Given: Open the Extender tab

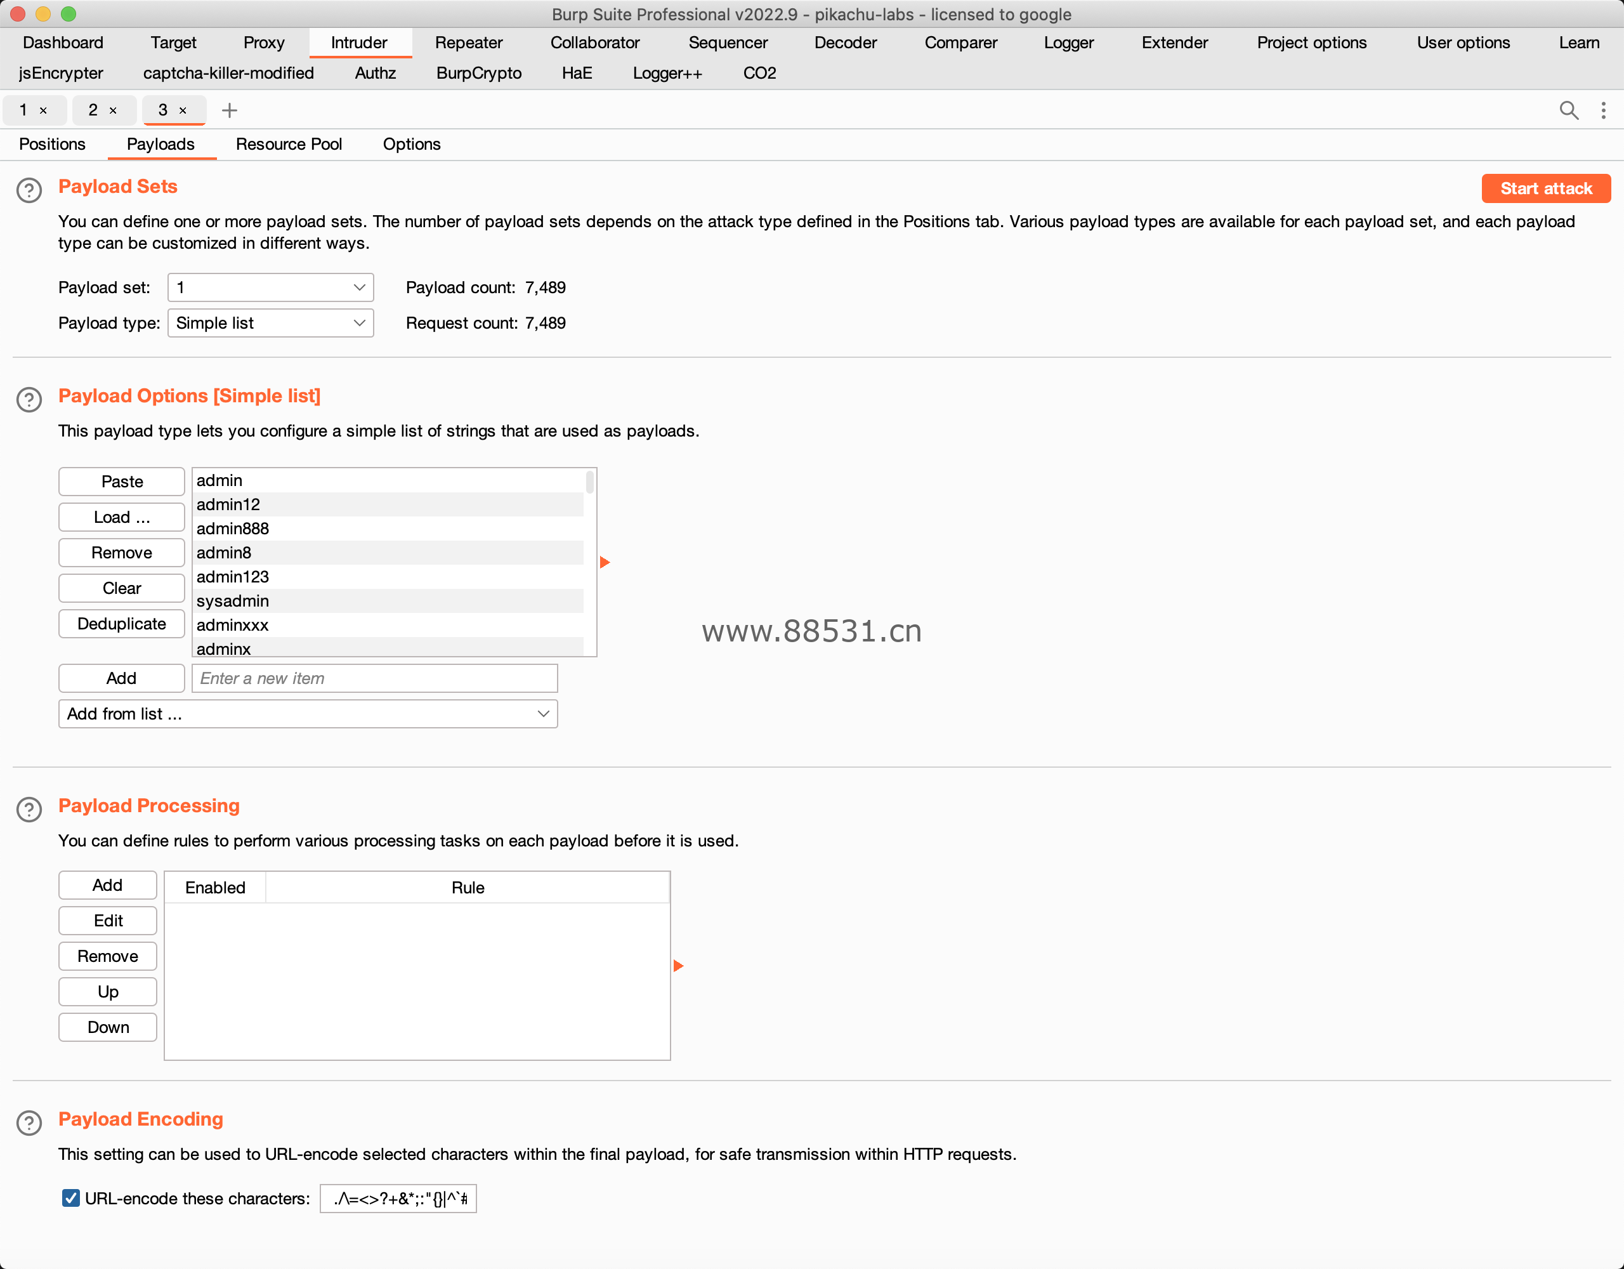Looking at the screenshot, I should 1175,43.
